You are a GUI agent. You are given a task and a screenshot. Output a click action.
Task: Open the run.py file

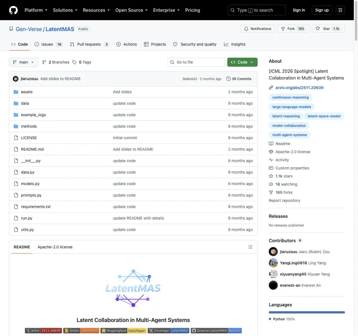click(x=27, y=218)
